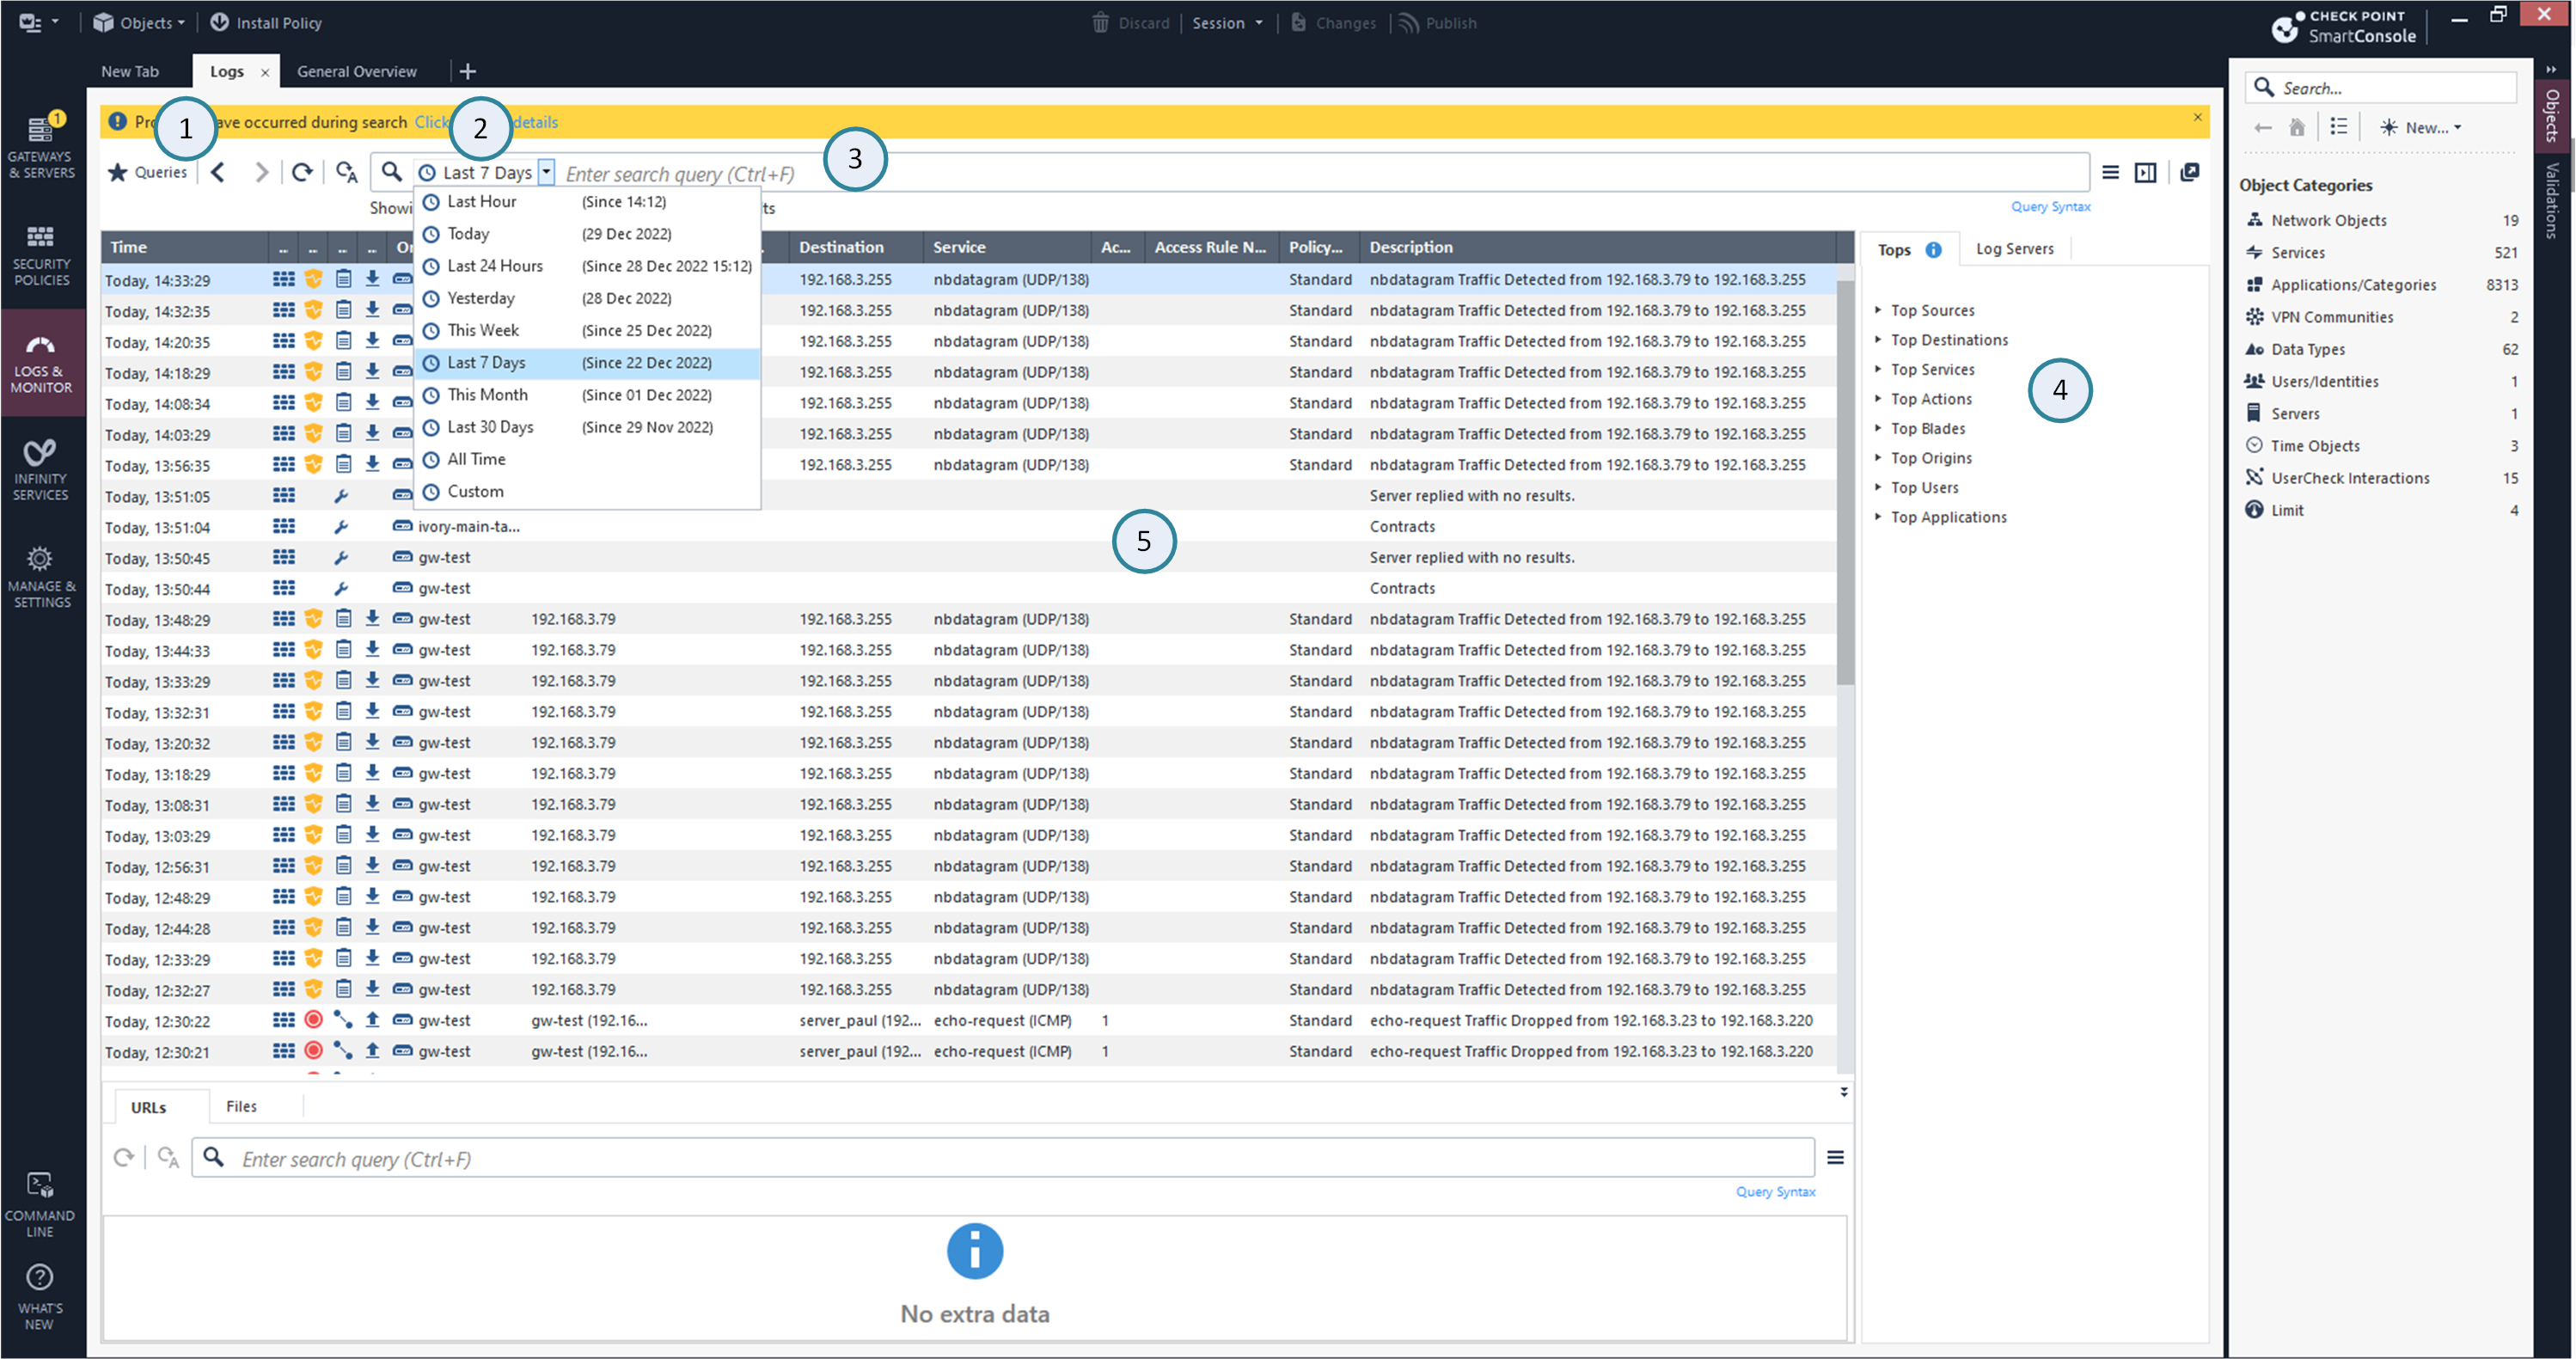The width and height of the screenshot is (2576, 1359).
Task: Open Manage & Settings view
Action: tap(41, 577)
